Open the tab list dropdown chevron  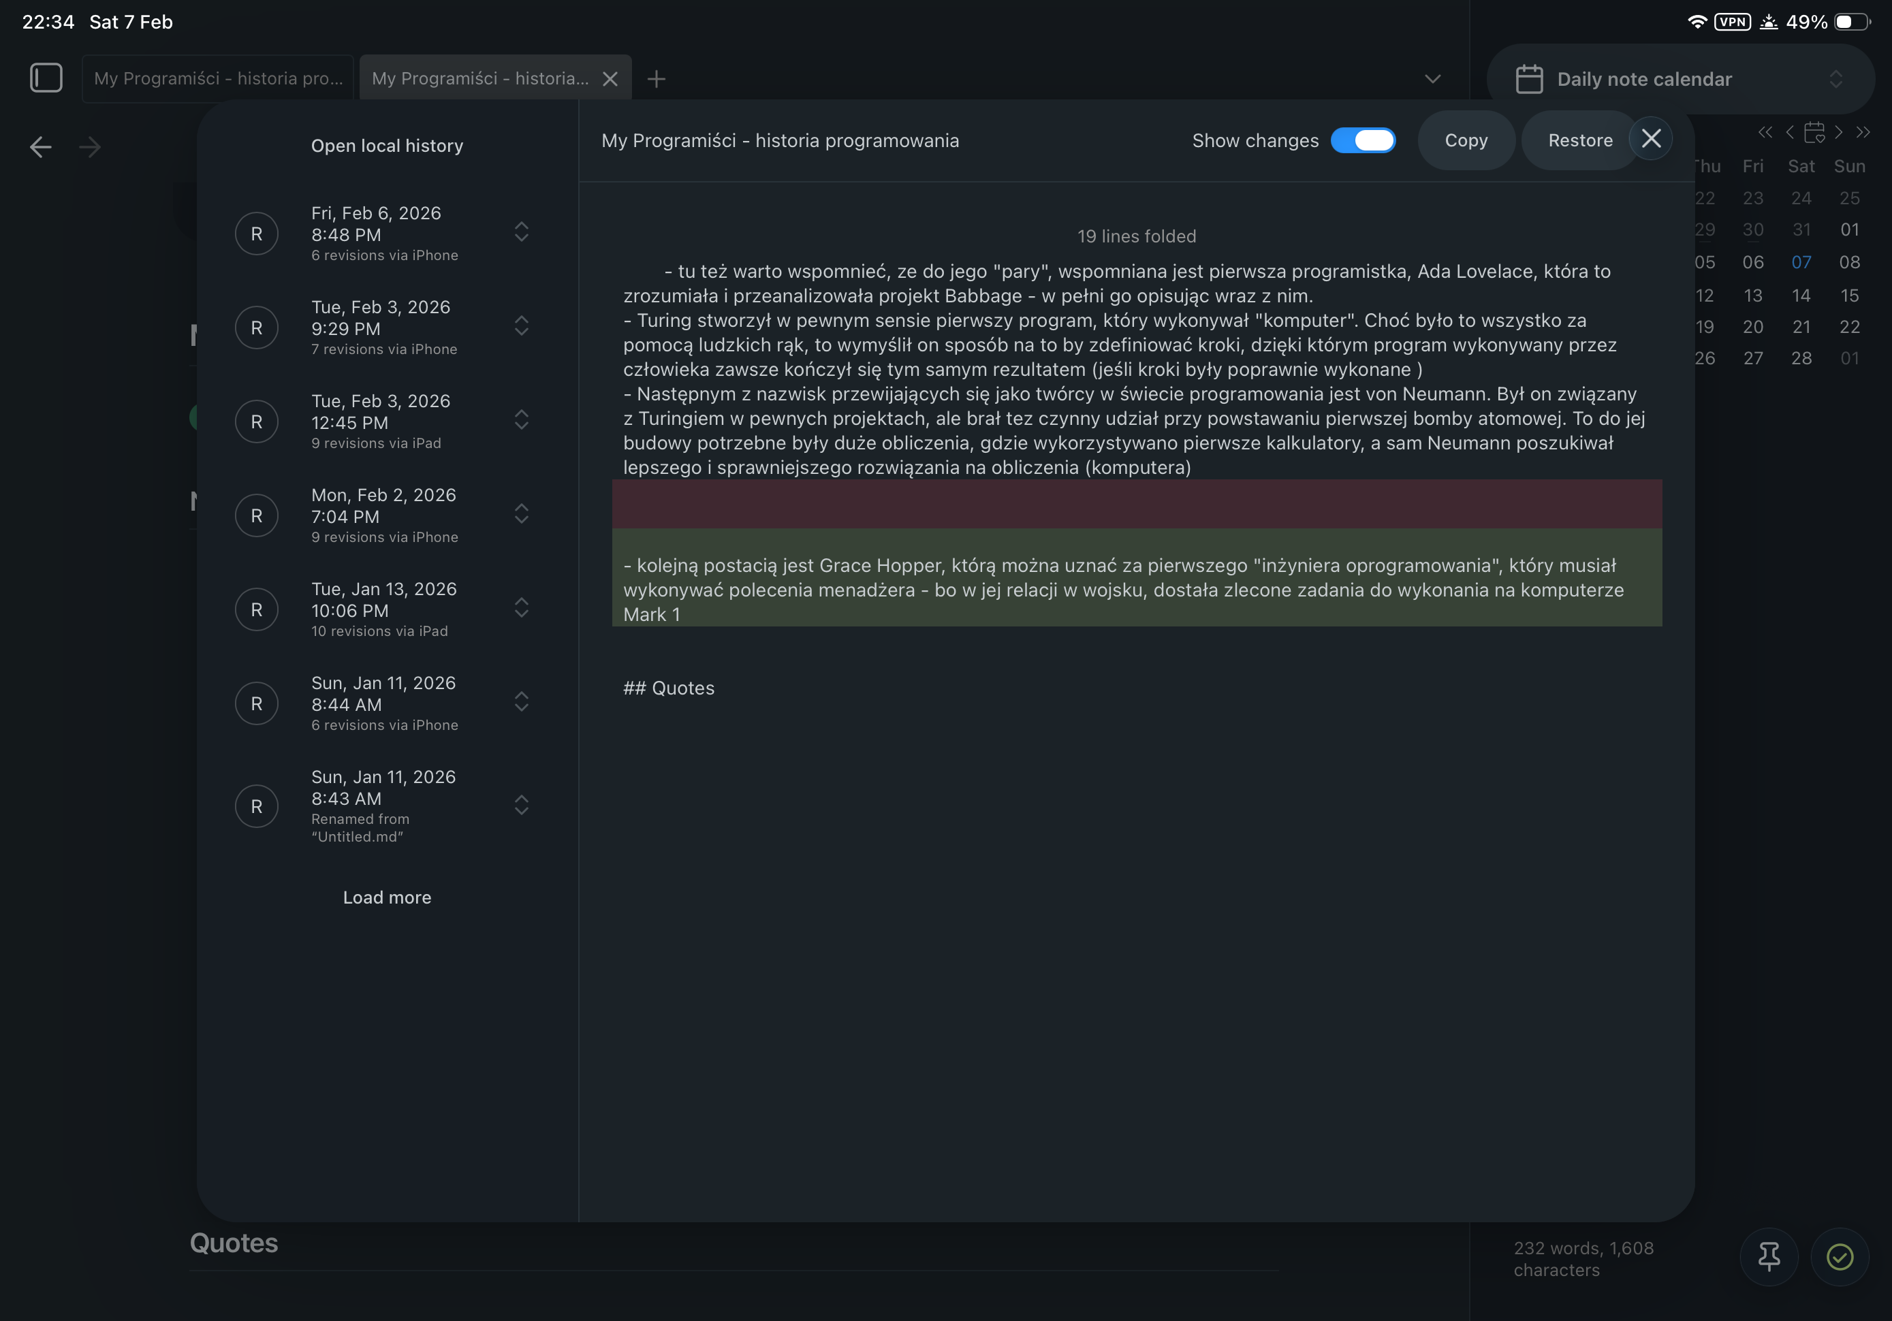1432,79
